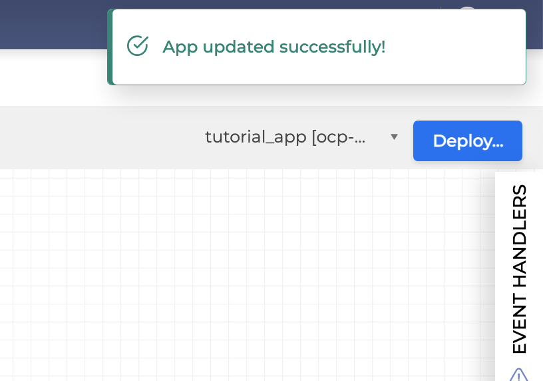543x381 pixels.
Task: Open the EVENT HANDLERS side panel
Action: 519,268
